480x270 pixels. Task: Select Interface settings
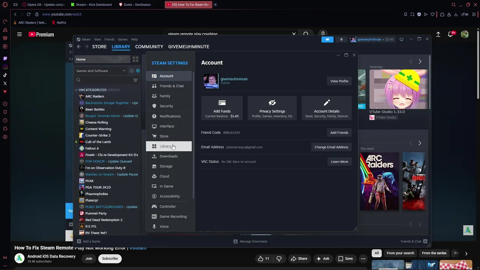click(x=169, y=126)
